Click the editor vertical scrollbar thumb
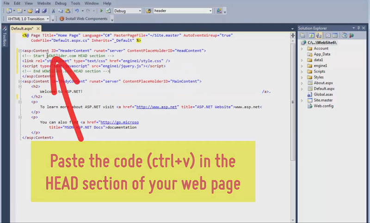 tap(293, 102)
